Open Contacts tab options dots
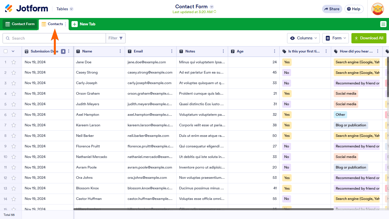 point(65,24)
